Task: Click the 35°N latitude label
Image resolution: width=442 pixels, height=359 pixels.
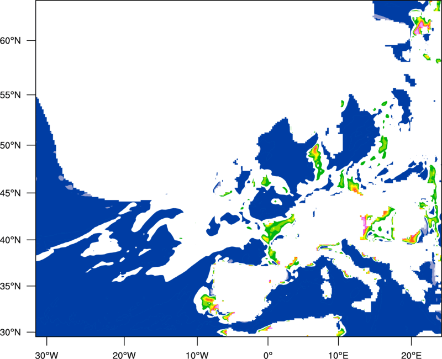Action: tap(10, 286)
